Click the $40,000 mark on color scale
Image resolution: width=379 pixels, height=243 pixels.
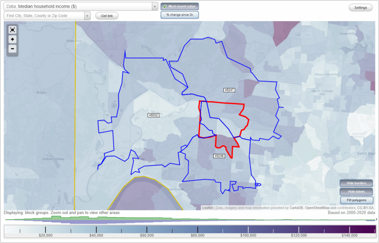pyautogui.click(x=96, y=235)
